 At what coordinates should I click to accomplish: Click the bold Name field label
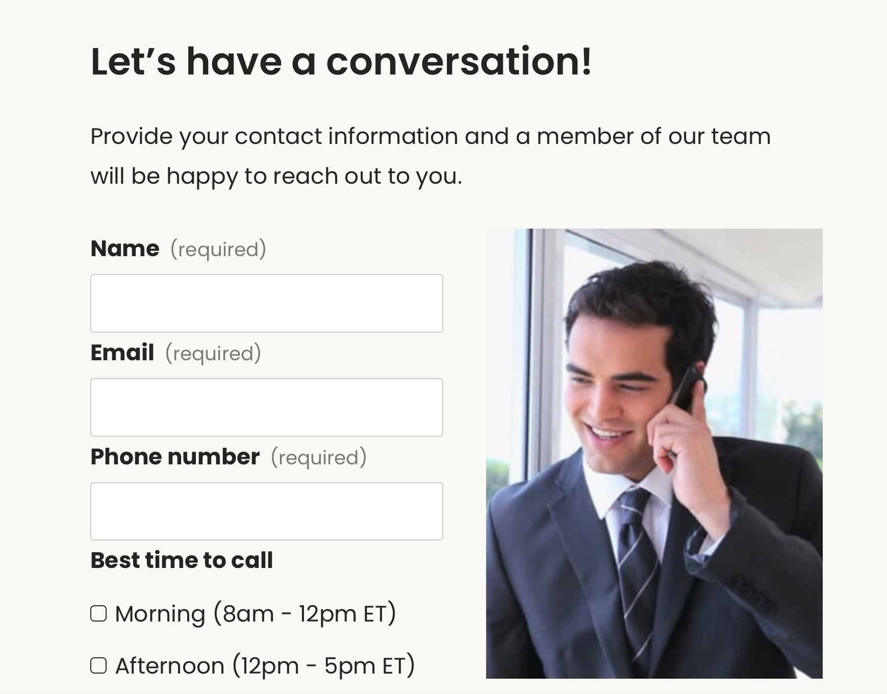124,249
